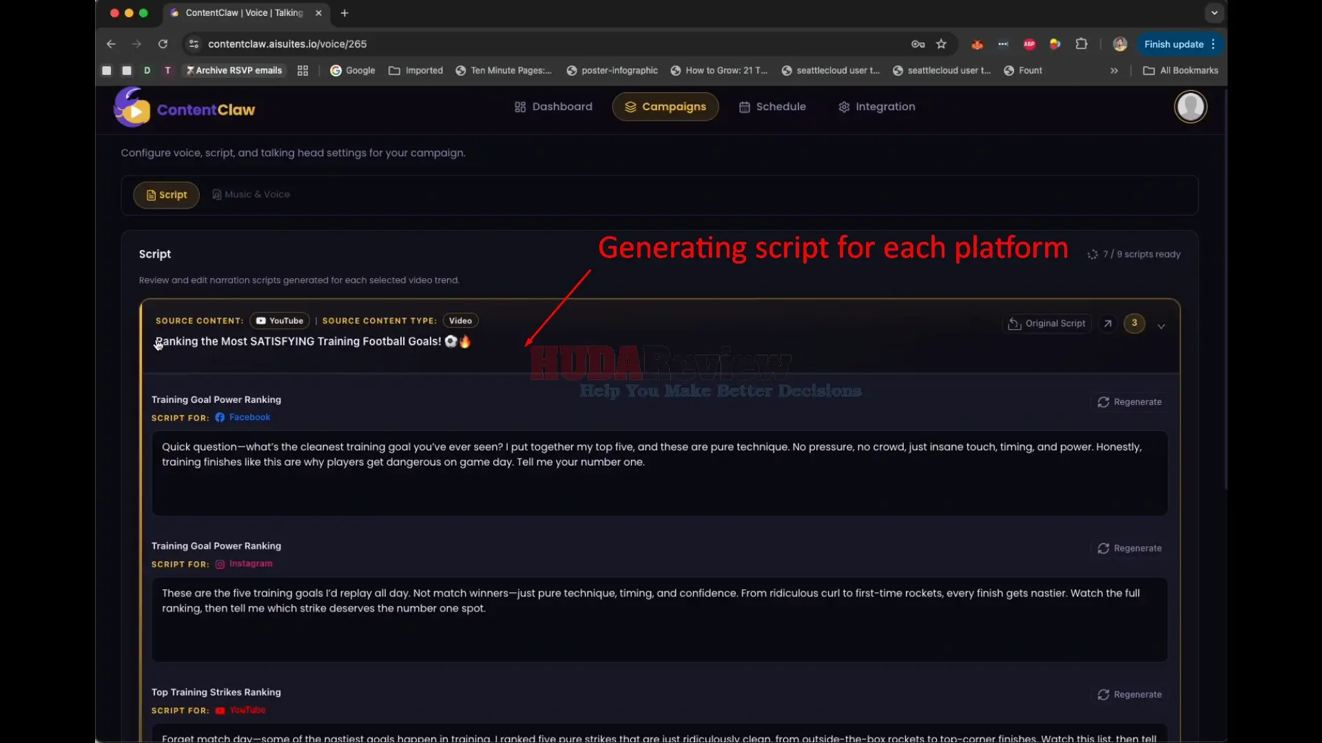This screenshot has height=743, width=1322.
Task: Open the All Bookmarks folder
Action: (x=1181, y=70)
